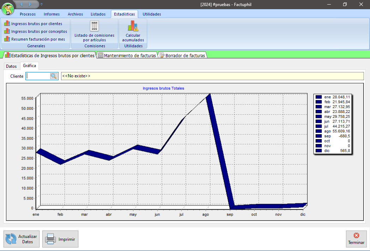Click legend value 28.048,11 for ene
Image resolution: width=370 pixels, height=251 pixels.
tap(341, 97)
